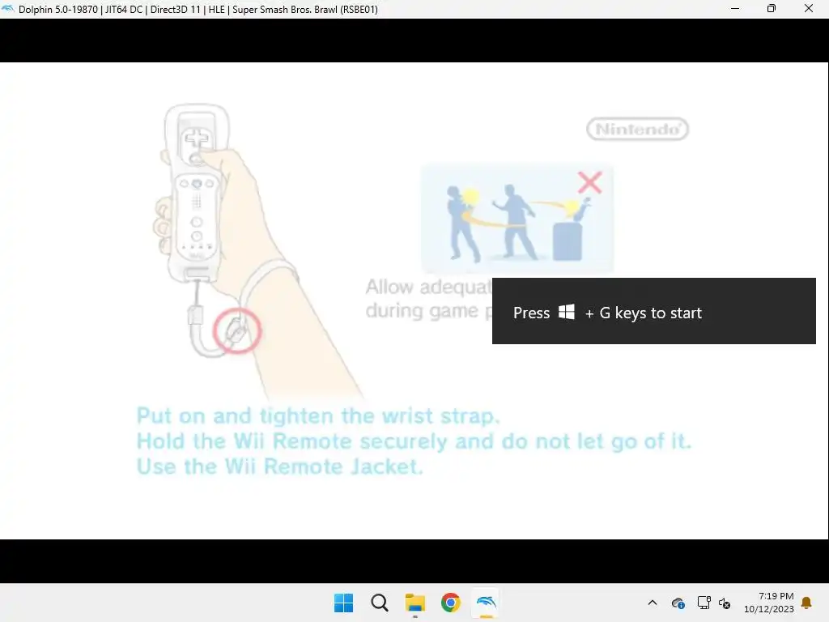Click the wrist strap safety text
The image size is (829, 622).
click(414, 441)
